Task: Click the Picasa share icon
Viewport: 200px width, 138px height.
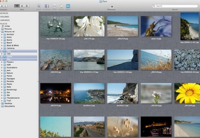Action: tap(61, 6)
